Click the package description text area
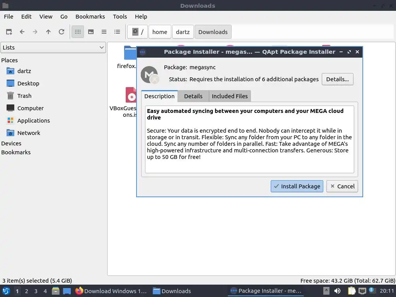Screen dimensions: 396x297 tap(249, 139)
